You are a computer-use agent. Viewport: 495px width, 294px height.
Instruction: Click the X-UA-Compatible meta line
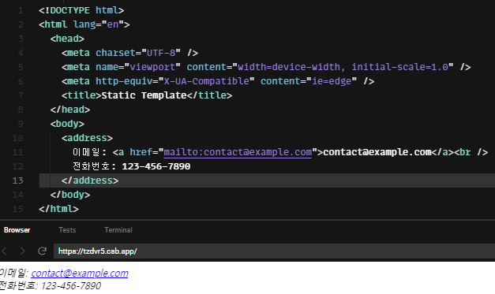pos(218,81)
